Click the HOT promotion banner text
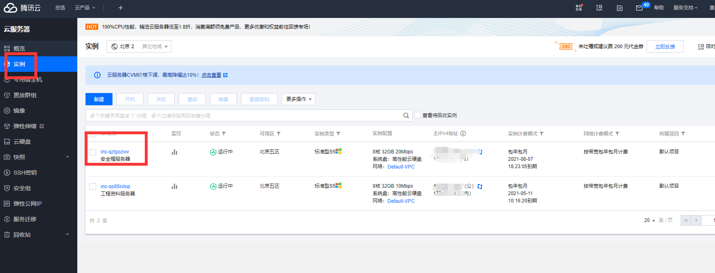Image resolution: width=715 pixels, height=273 pixels. pos(206,27)
